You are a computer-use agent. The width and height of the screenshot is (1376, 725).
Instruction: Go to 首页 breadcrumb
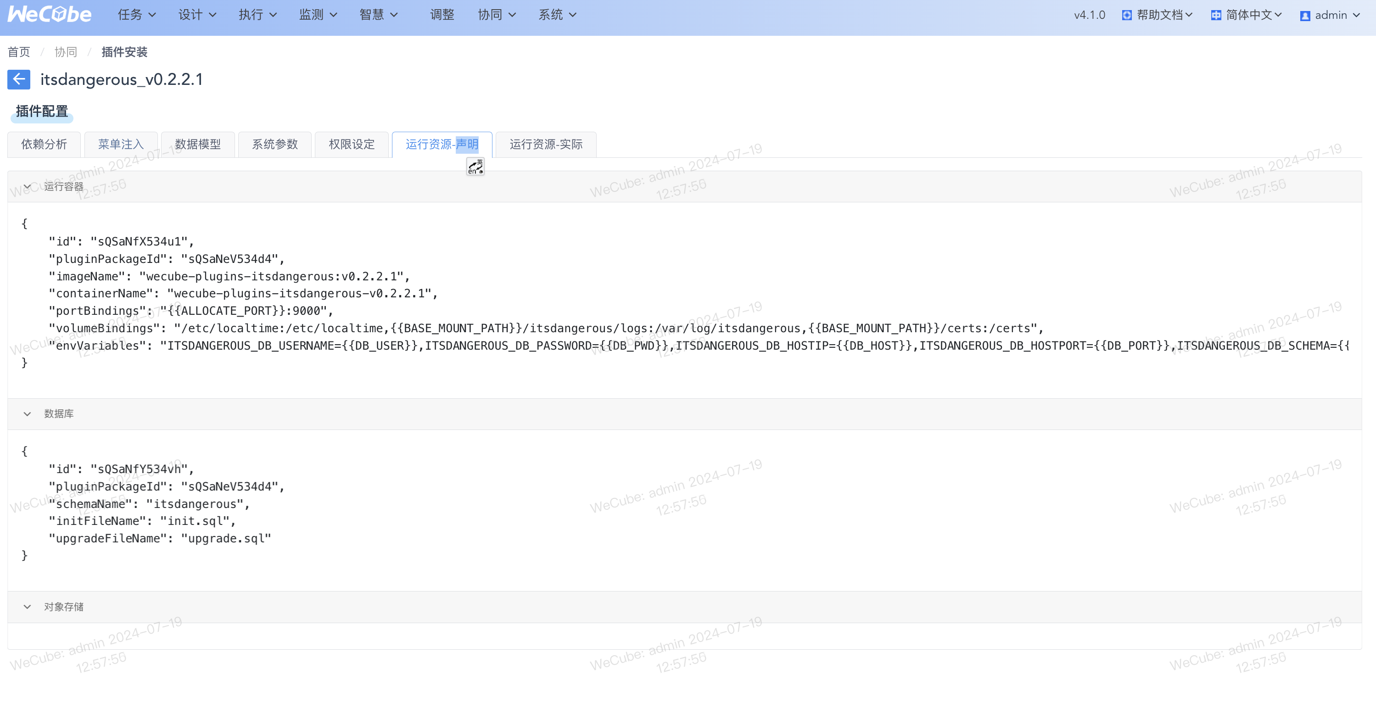click(x=19, y=52)
